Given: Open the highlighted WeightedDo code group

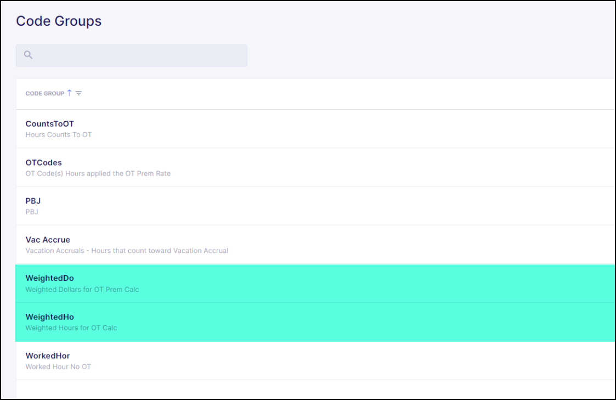Looking at the screenshot, I should point(49,278).
